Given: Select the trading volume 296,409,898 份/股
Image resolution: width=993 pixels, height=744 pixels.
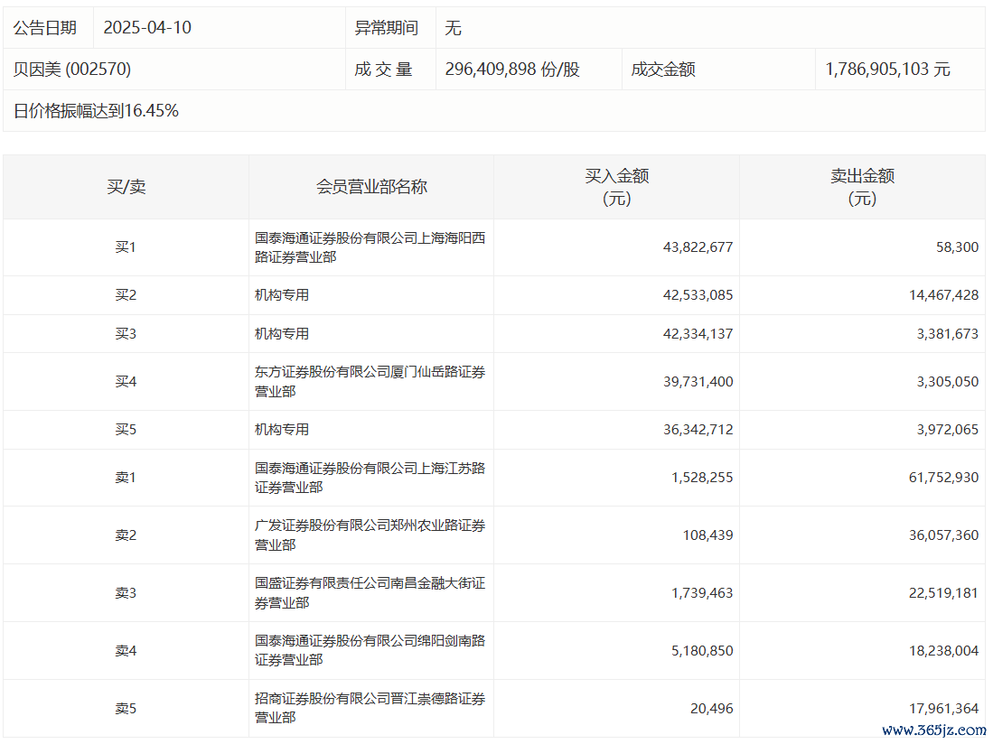Looking at the screenshot, I should tap(512, 69).
